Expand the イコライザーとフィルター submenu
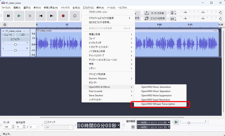Screen dimensions: 225x136 coord(108,47)
